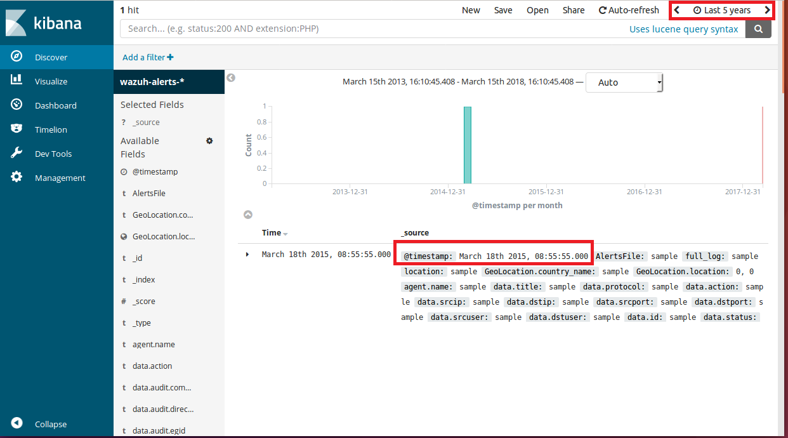Viewport: 788px width, 438px height.
Task: Click the question mark icon of _source
Action: click(x=124, y=123)
